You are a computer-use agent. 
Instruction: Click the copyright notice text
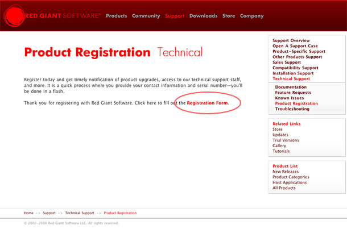click(x=71, y=223)
